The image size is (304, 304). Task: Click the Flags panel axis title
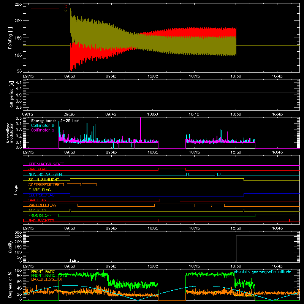pos(16,190)
